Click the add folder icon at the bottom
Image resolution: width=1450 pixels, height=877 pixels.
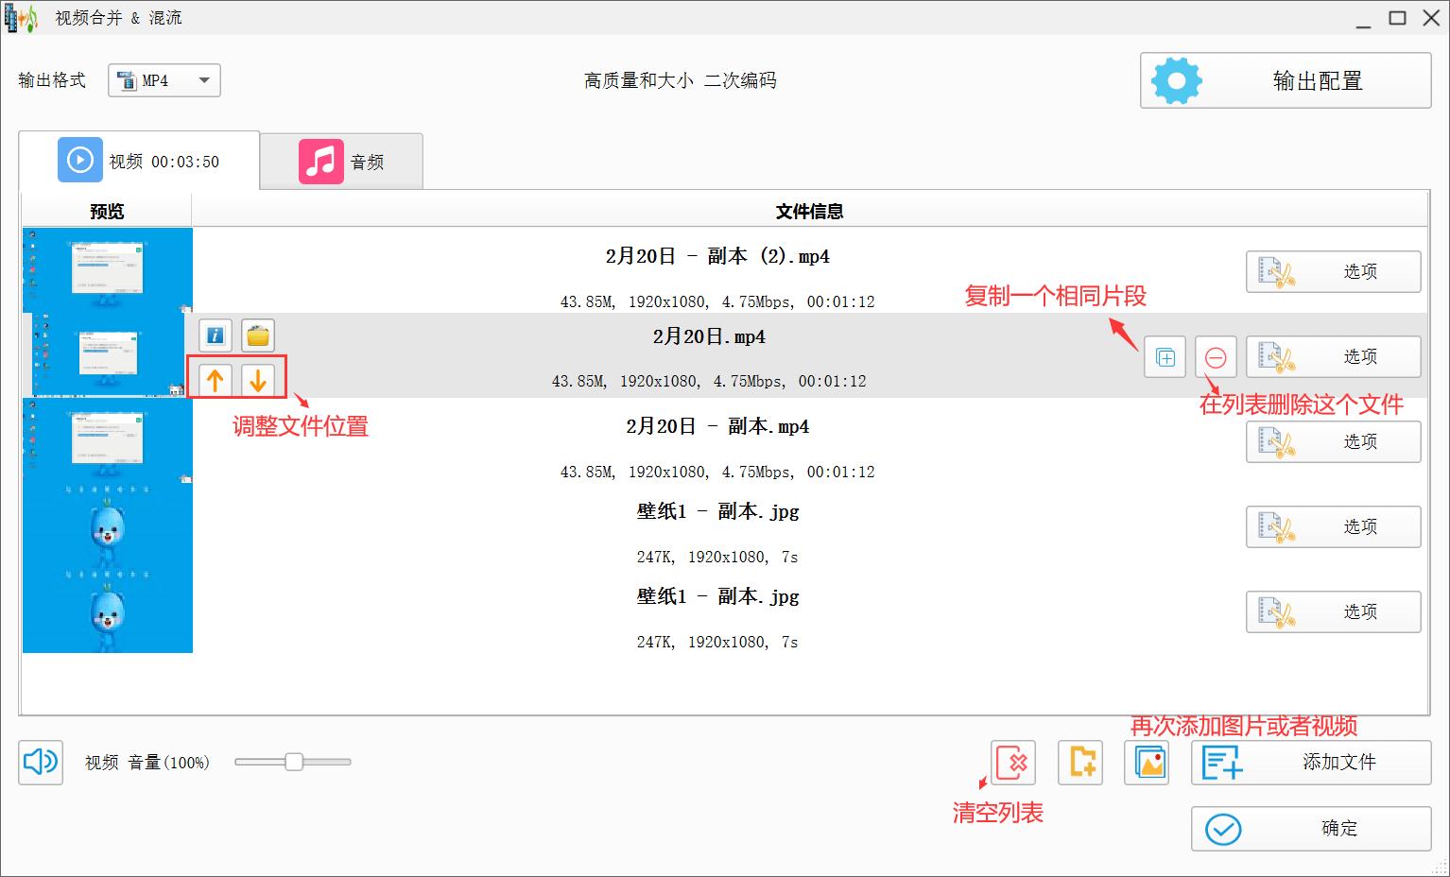pyautogui.click(x=1079, y=763)
